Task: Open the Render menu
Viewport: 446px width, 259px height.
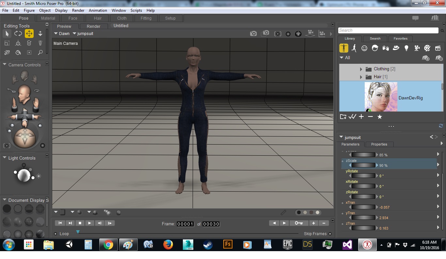Action: click(x=78, y=10)
